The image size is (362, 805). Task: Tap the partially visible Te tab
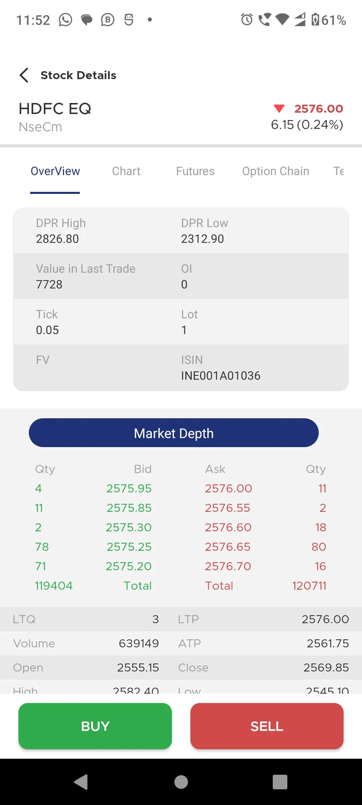coord(339,171)
